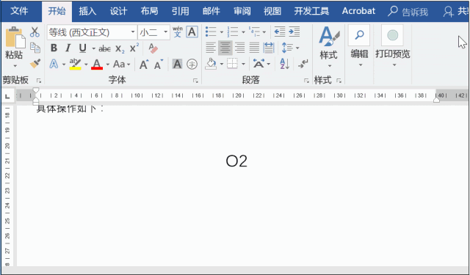Open the File (文件) tab

(19, 12)
